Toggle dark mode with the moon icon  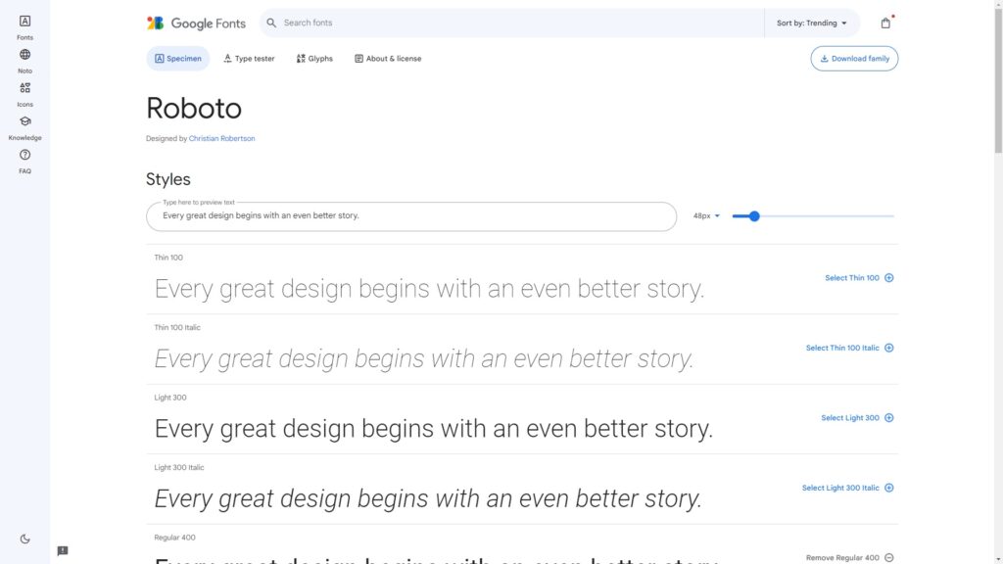[24, 538]
